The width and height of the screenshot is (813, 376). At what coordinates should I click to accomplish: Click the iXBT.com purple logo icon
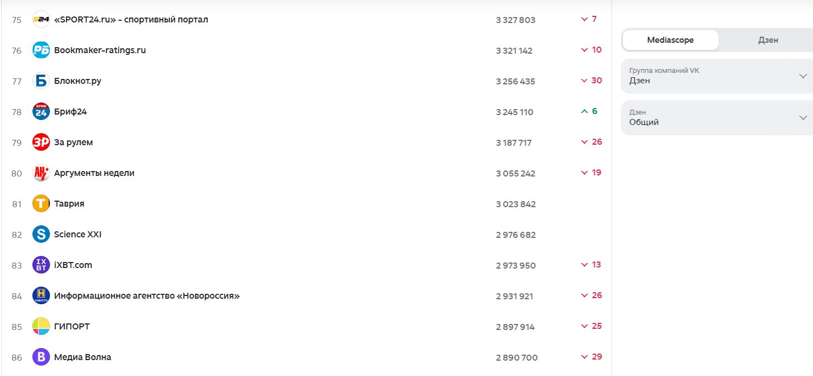tap(41, 265)
